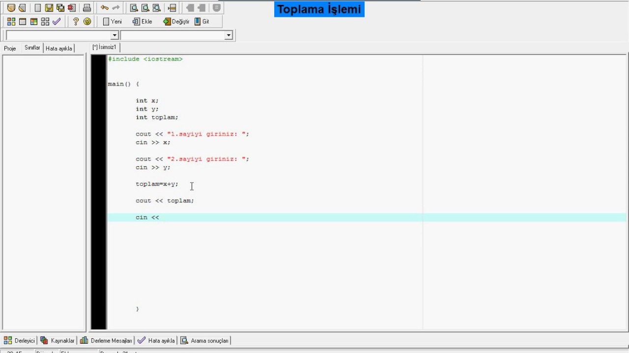Viewport: 629px width, 353px height.
Task: Open the Hata ayıkla side tab
Action: (x=59, y=49)
